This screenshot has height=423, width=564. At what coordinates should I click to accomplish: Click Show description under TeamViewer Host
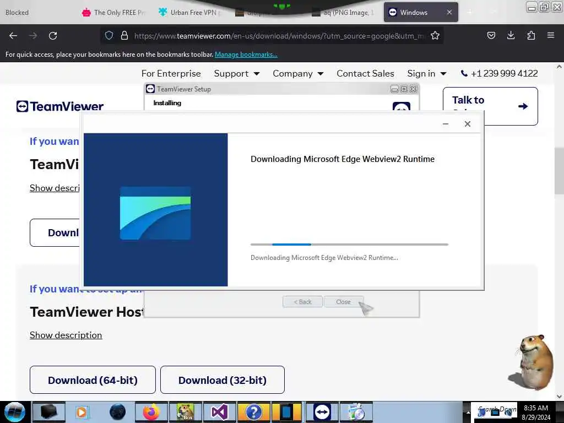tap(66, 335)
